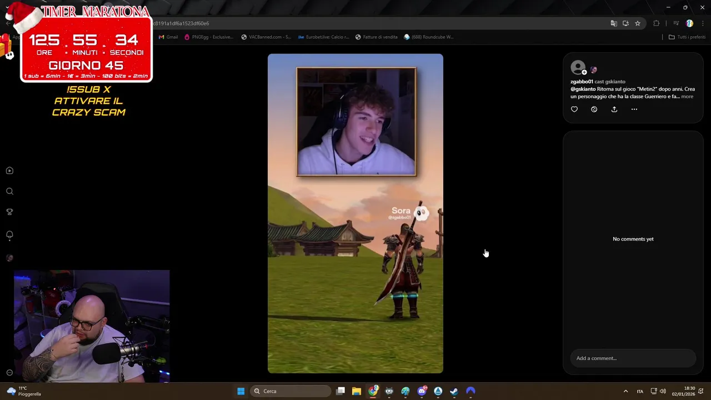This screenshot has width=711, height=400.
Task: Open the Eurobet.live bookmark
Action: coord(323,37)
